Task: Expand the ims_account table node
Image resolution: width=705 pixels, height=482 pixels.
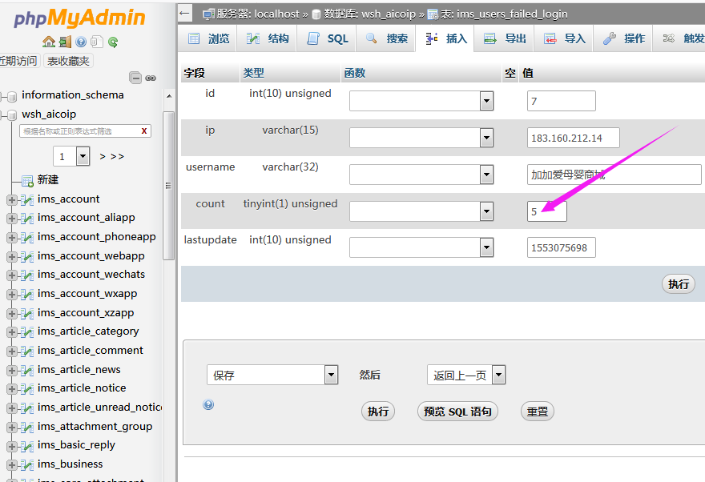Action: coord(11,199)
